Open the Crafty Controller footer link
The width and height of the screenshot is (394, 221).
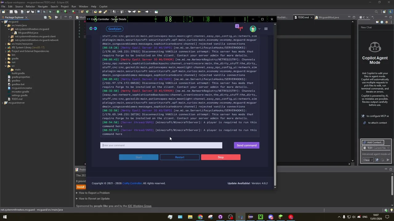(132, 183)
